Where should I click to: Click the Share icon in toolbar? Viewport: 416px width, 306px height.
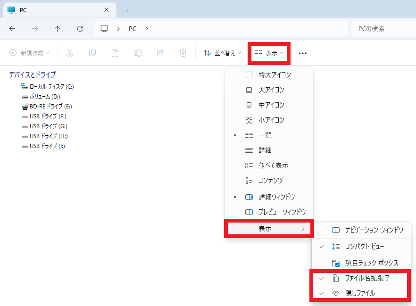pos(160,53)
